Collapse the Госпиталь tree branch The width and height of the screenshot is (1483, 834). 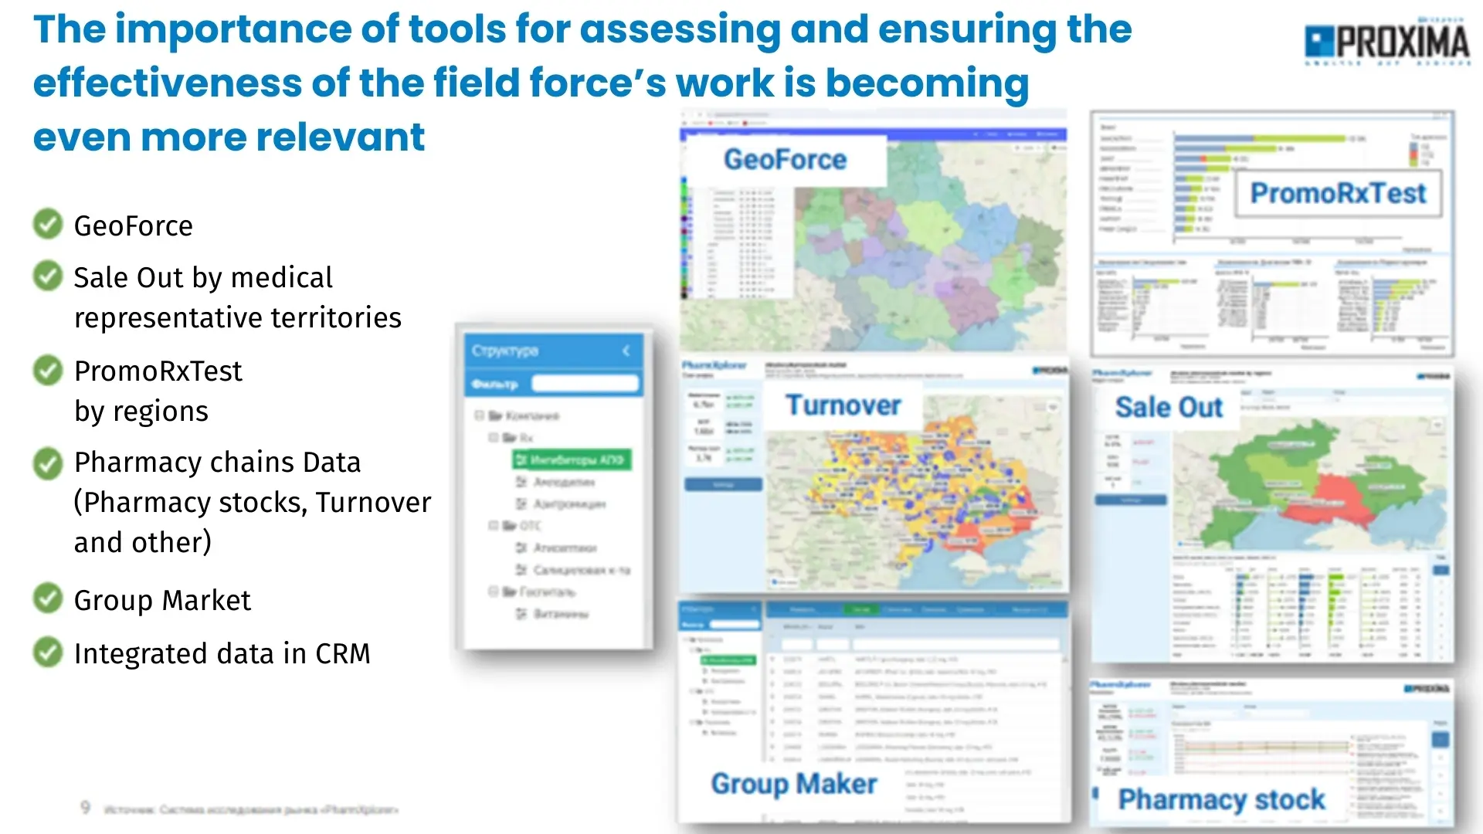point(493,592)
